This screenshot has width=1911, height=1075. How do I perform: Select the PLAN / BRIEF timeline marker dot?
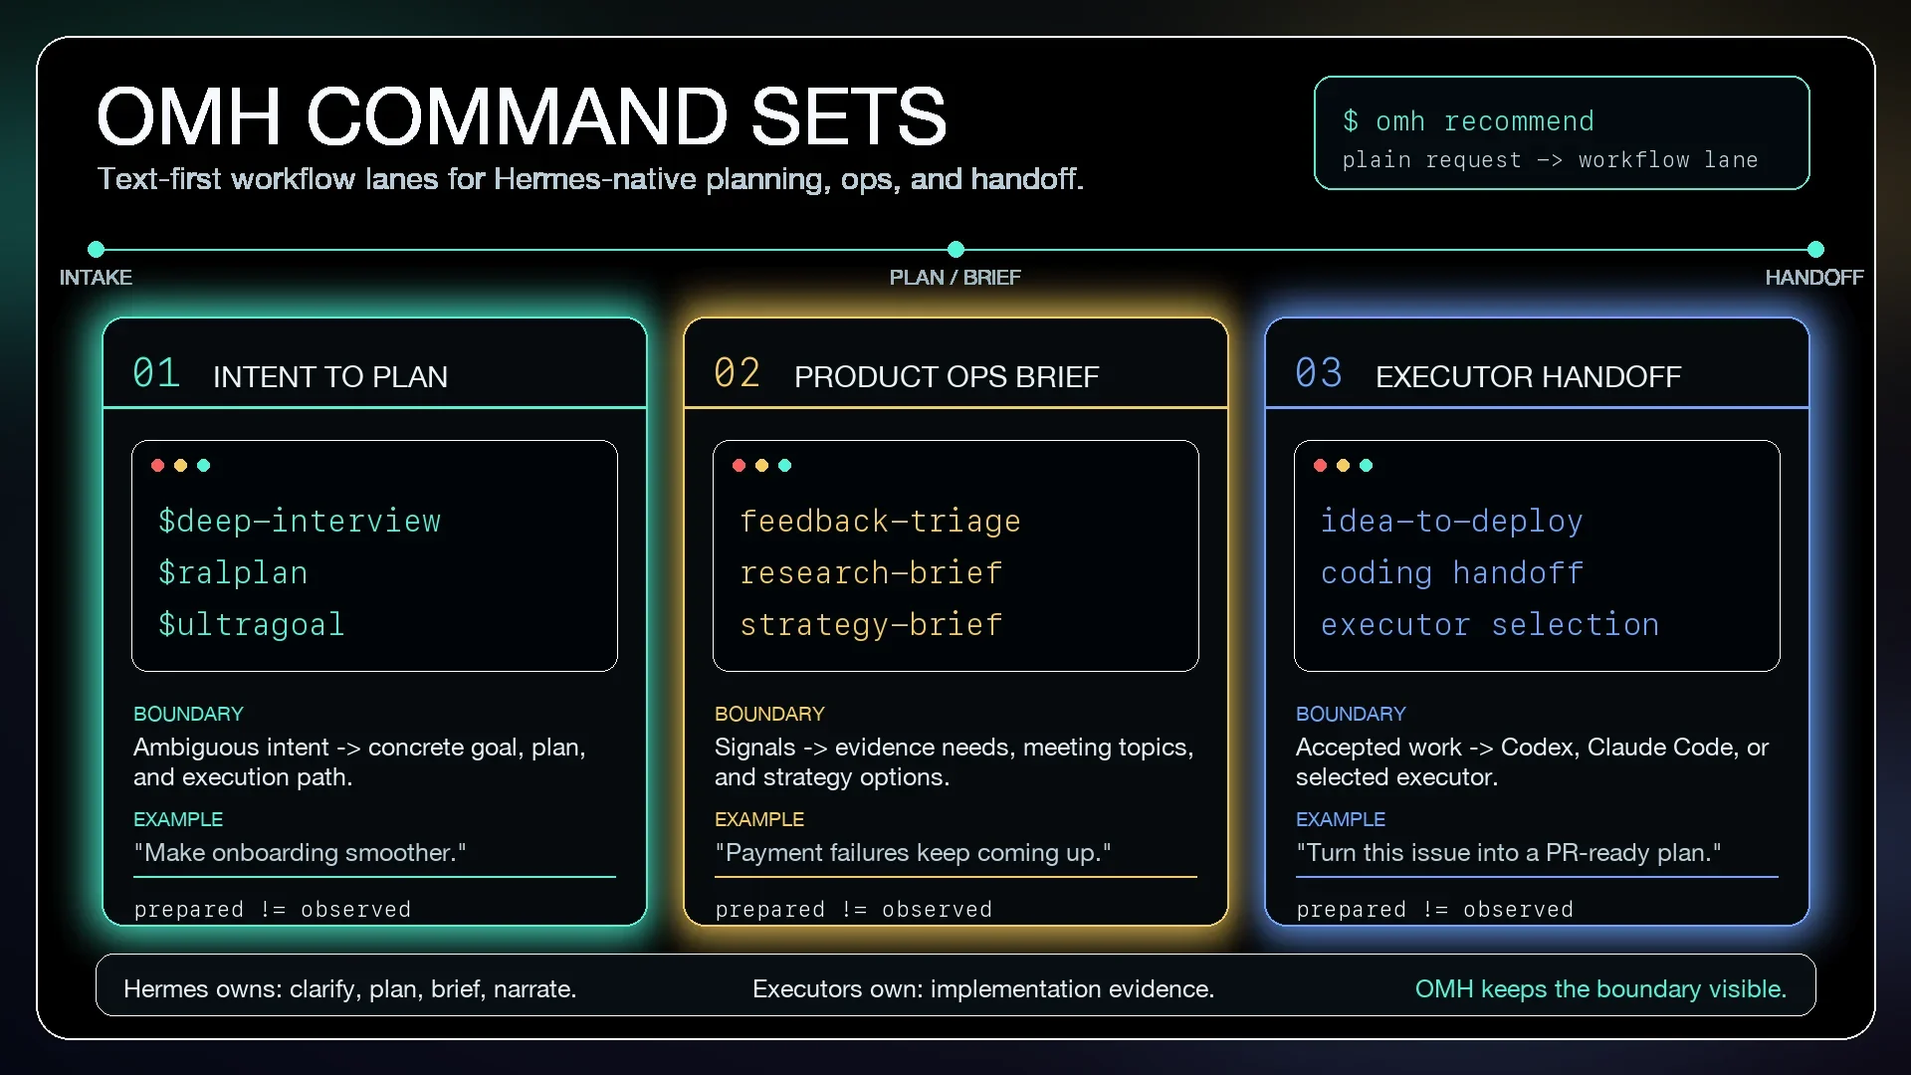click(955, 249)
